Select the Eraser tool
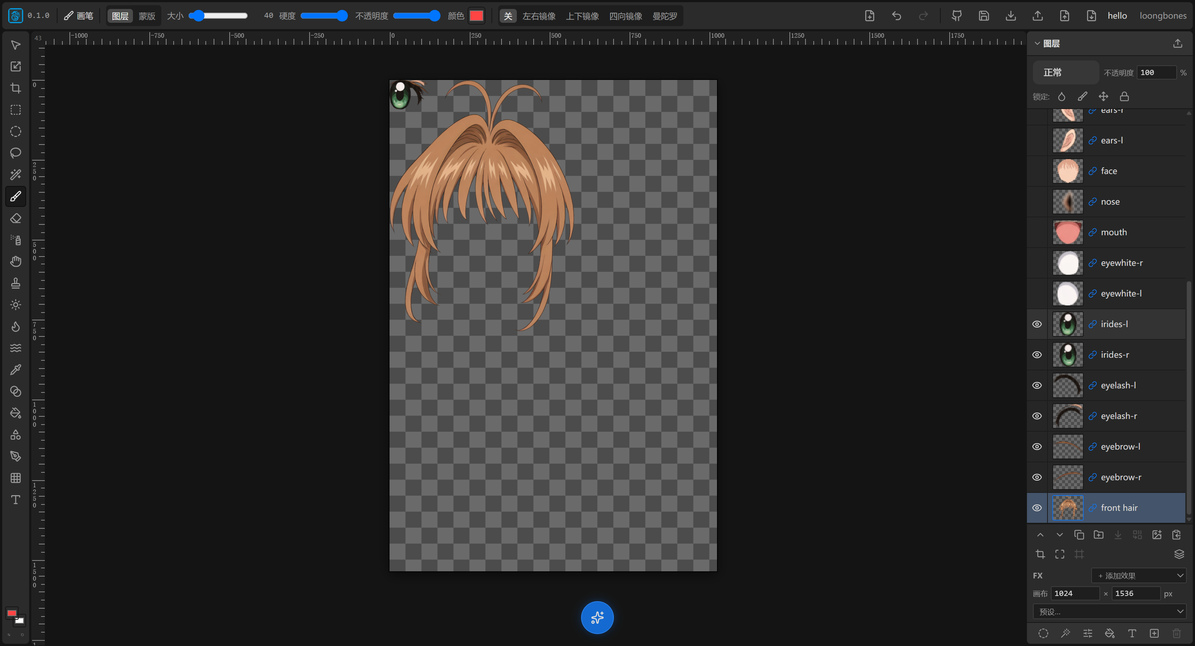The height and width of the screenshot is (646, 1195). click(15, 218)
